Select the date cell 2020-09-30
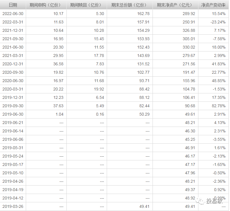The height and width of the screenshot is (211, 230). click(13, 72)
